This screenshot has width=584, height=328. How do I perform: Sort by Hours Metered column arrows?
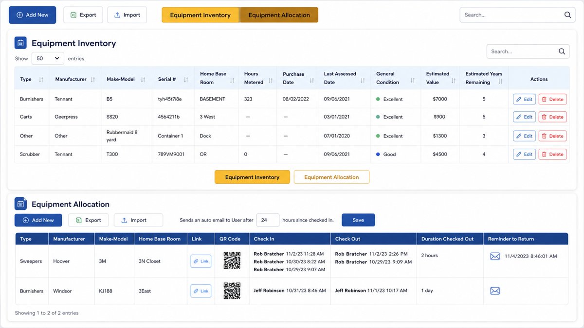(x=271, y=81)
